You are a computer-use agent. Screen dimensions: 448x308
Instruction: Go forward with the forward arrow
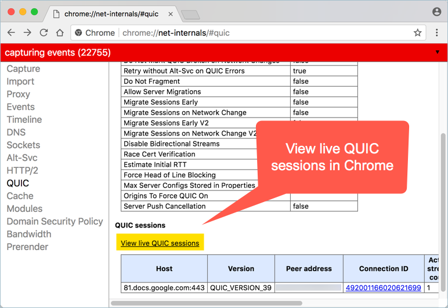click(27, 33)
